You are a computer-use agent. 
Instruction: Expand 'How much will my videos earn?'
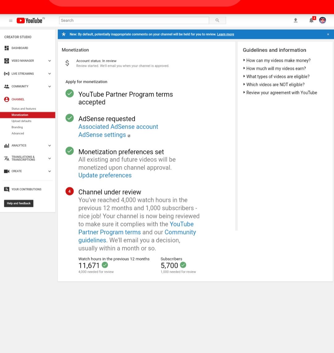pos(275,68)
